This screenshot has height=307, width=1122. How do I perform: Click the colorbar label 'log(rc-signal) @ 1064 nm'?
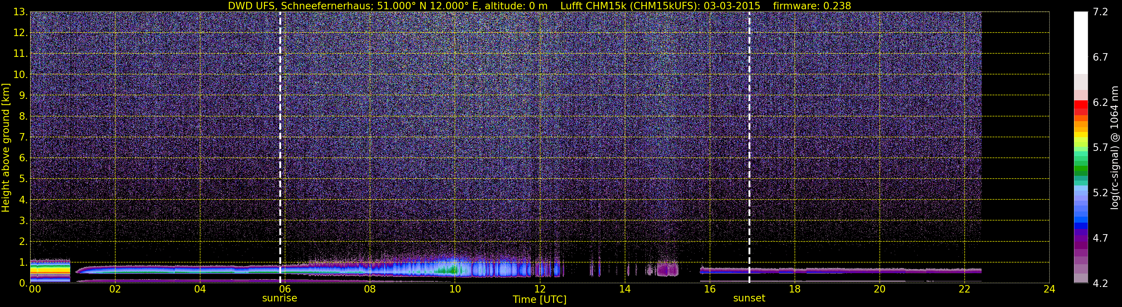pyautogui.click(x=1114, y=148)
